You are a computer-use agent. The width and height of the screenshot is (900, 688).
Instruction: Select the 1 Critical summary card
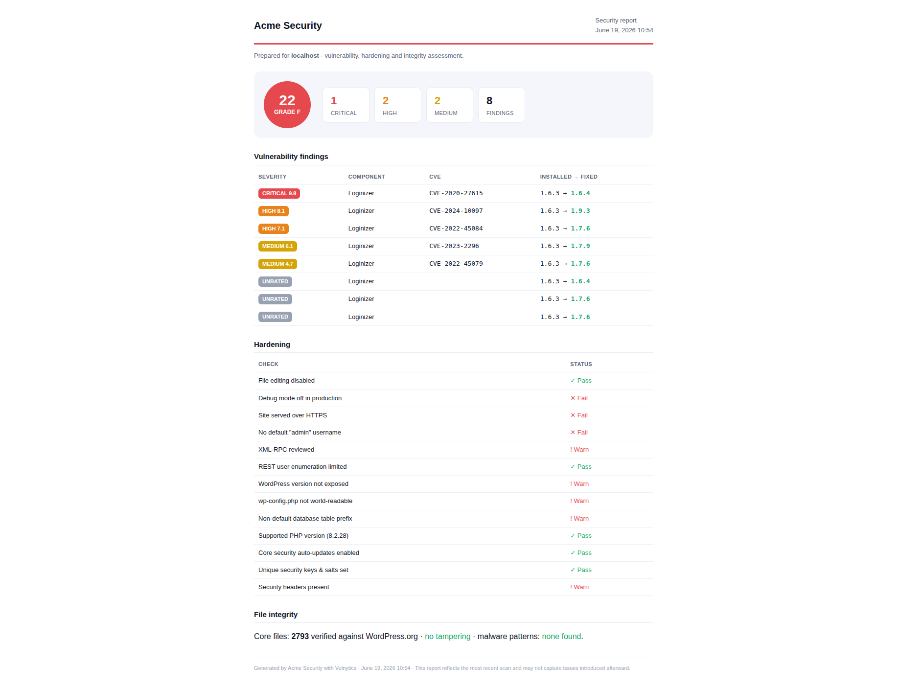[x=346, y=105]
